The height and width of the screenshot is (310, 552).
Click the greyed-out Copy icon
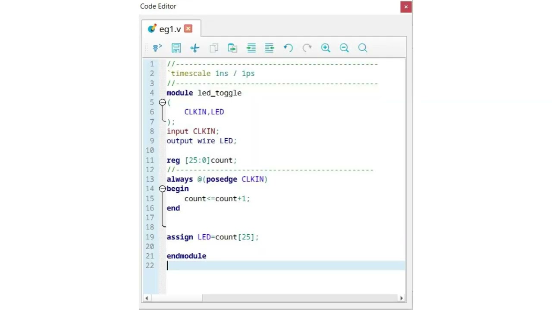pyautogui.click(x=214, y=48)
